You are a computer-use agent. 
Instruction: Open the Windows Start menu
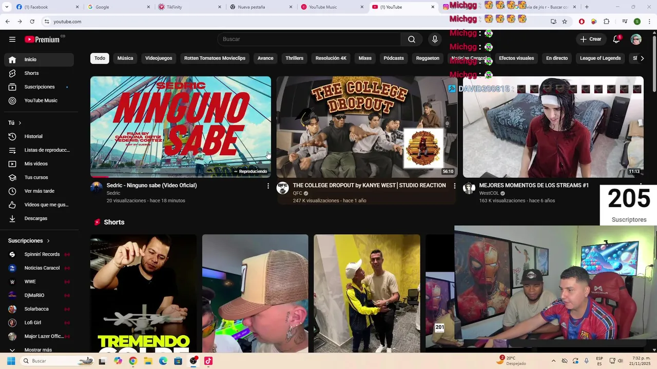click(11, 361)
